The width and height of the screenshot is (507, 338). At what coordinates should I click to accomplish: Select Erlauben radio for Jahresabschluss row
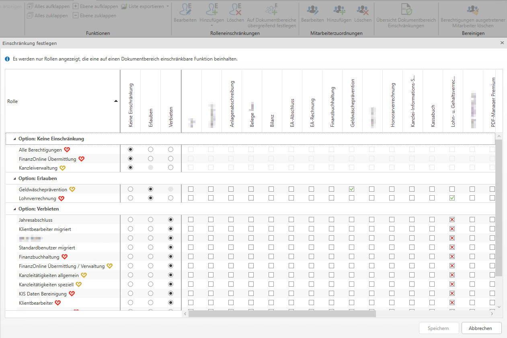(x=150, y=220)
